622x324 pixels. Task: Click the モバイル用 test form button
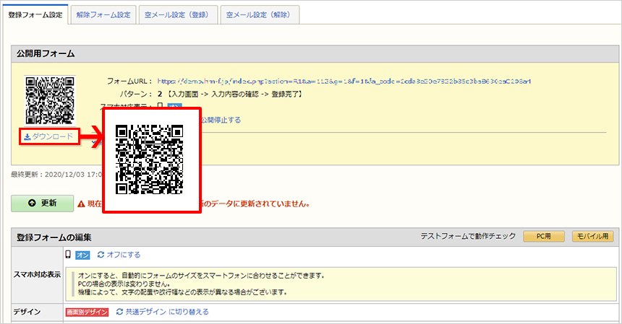coord(592,236)
